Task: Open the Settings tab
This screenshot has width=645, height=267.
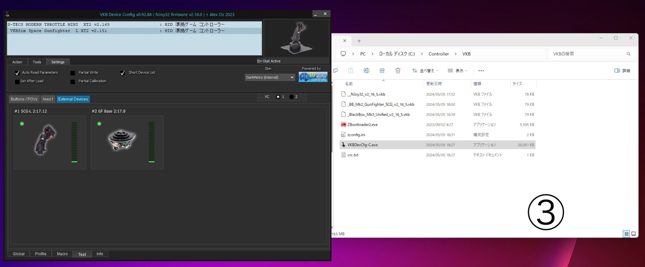Action: coord(58,62)
